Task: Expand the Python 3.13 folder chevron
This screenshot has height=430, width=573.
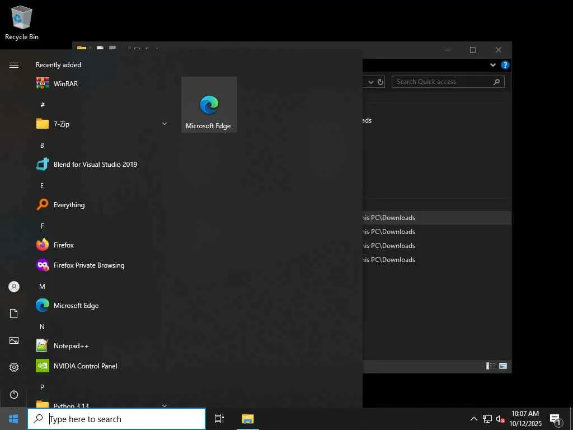Action: (165, 405)
